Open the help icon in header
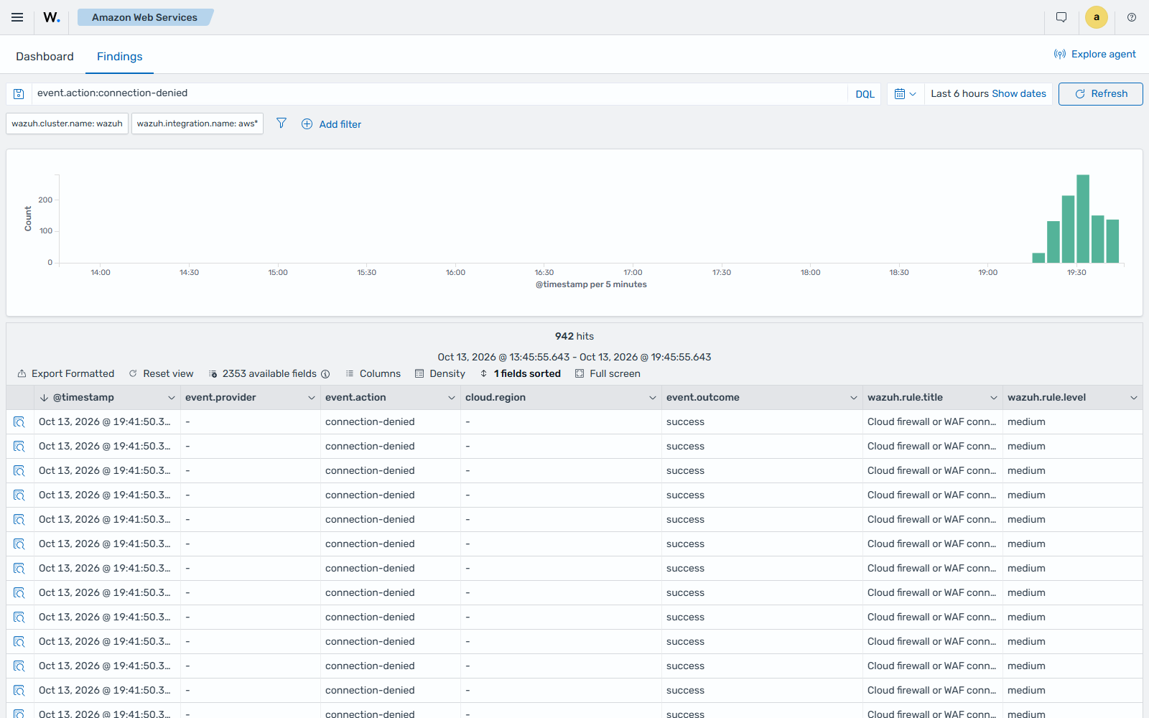The width and height of the screenshot is (1149, 718). tap(1132, 17)
